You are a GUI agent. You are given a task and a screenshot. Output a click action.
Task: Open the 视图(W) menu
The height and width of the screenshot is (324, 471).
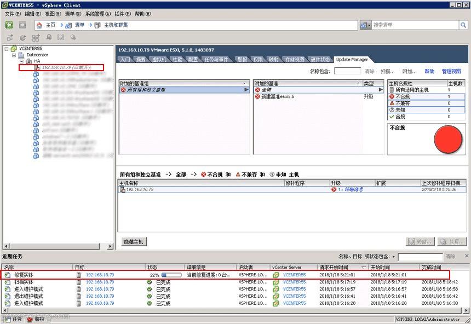pyautogui.click(x=53, y=14)
